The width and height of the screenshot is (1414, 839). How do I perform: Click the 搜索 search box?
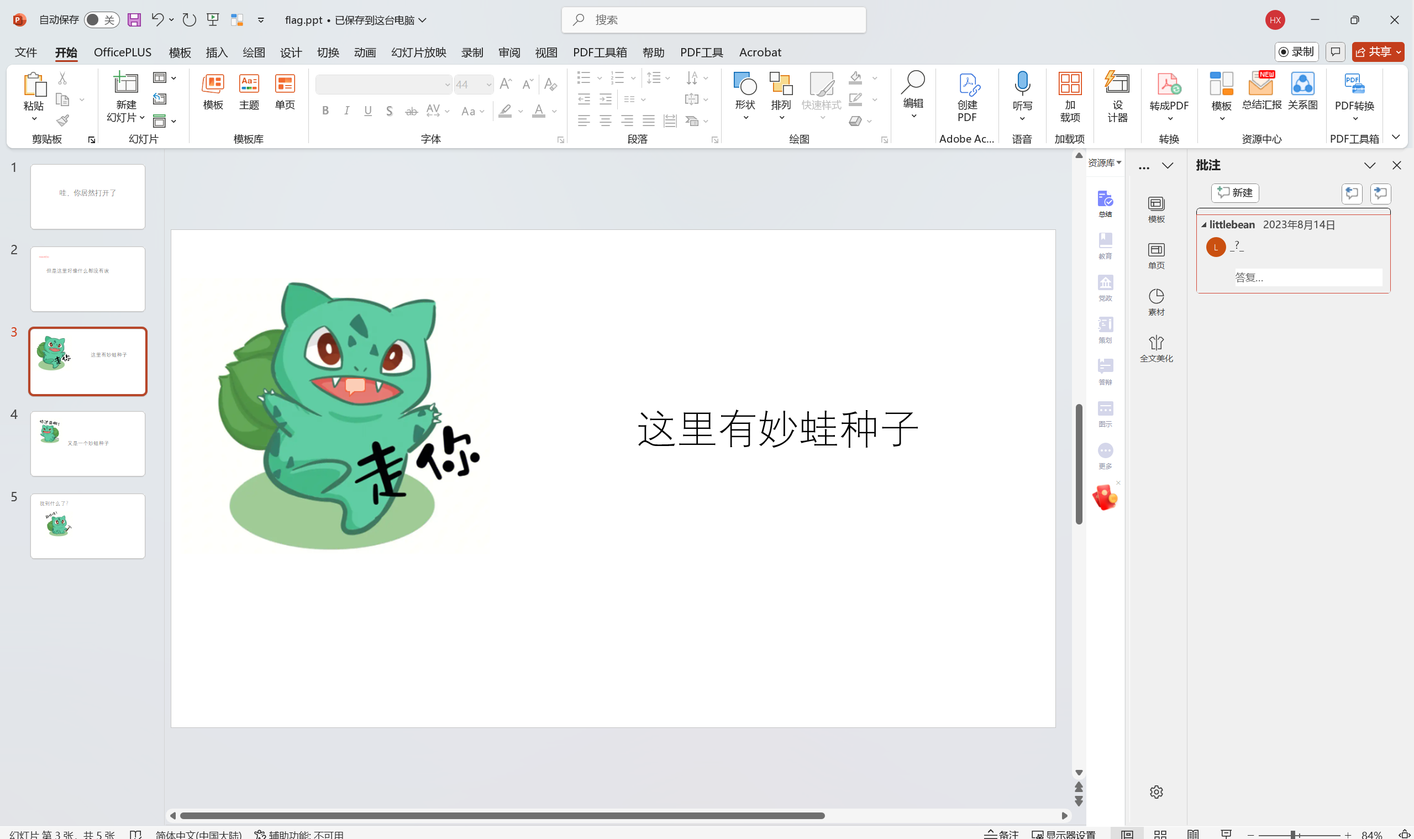713,20
